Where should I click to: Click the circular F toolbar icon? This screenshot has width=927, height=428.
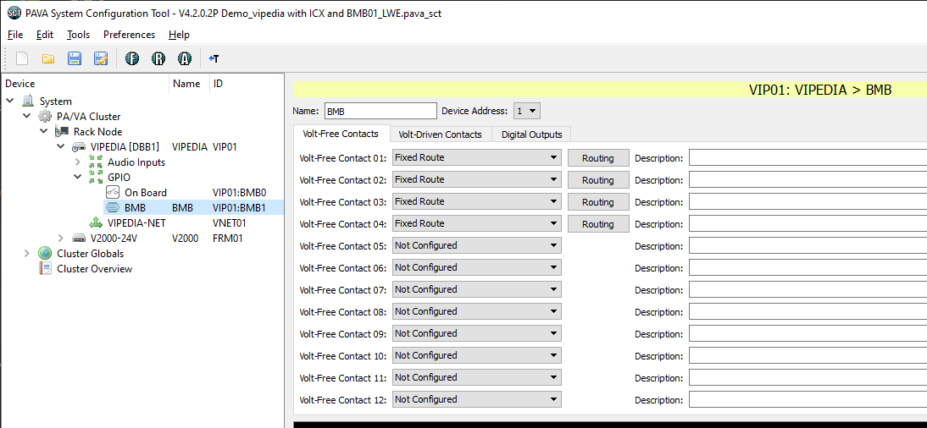pyautogui.click(x=132, y=58)
